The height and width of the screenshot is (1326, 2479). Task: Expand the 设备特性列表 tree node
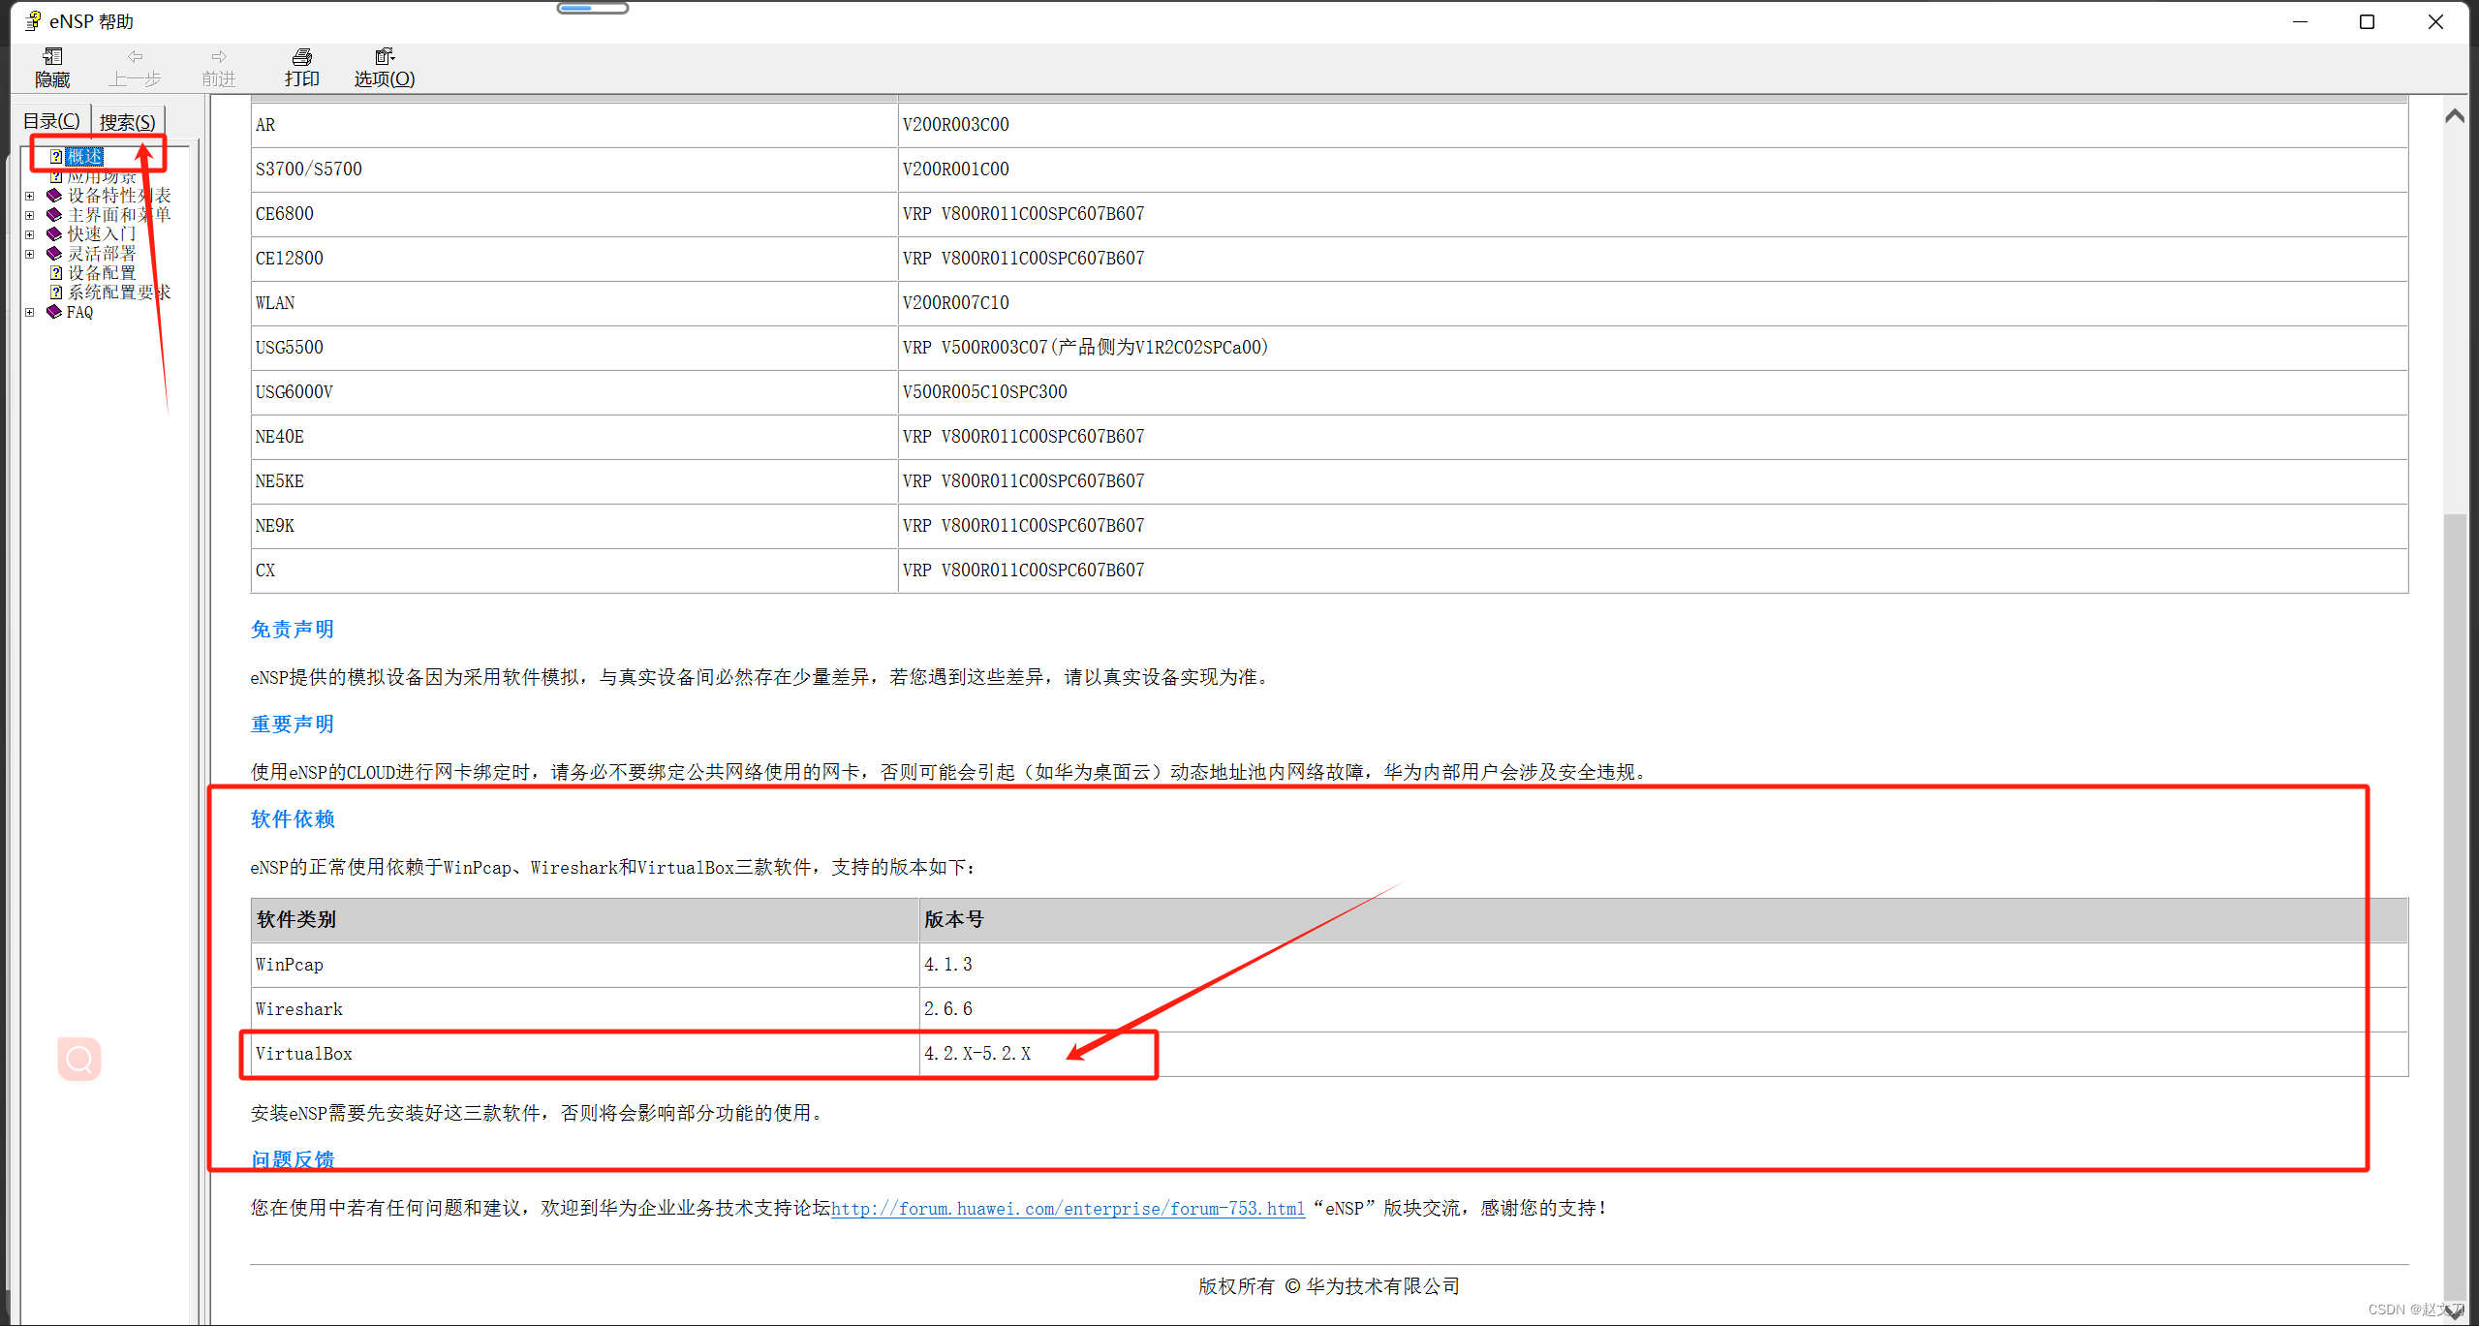click(30, 196)
